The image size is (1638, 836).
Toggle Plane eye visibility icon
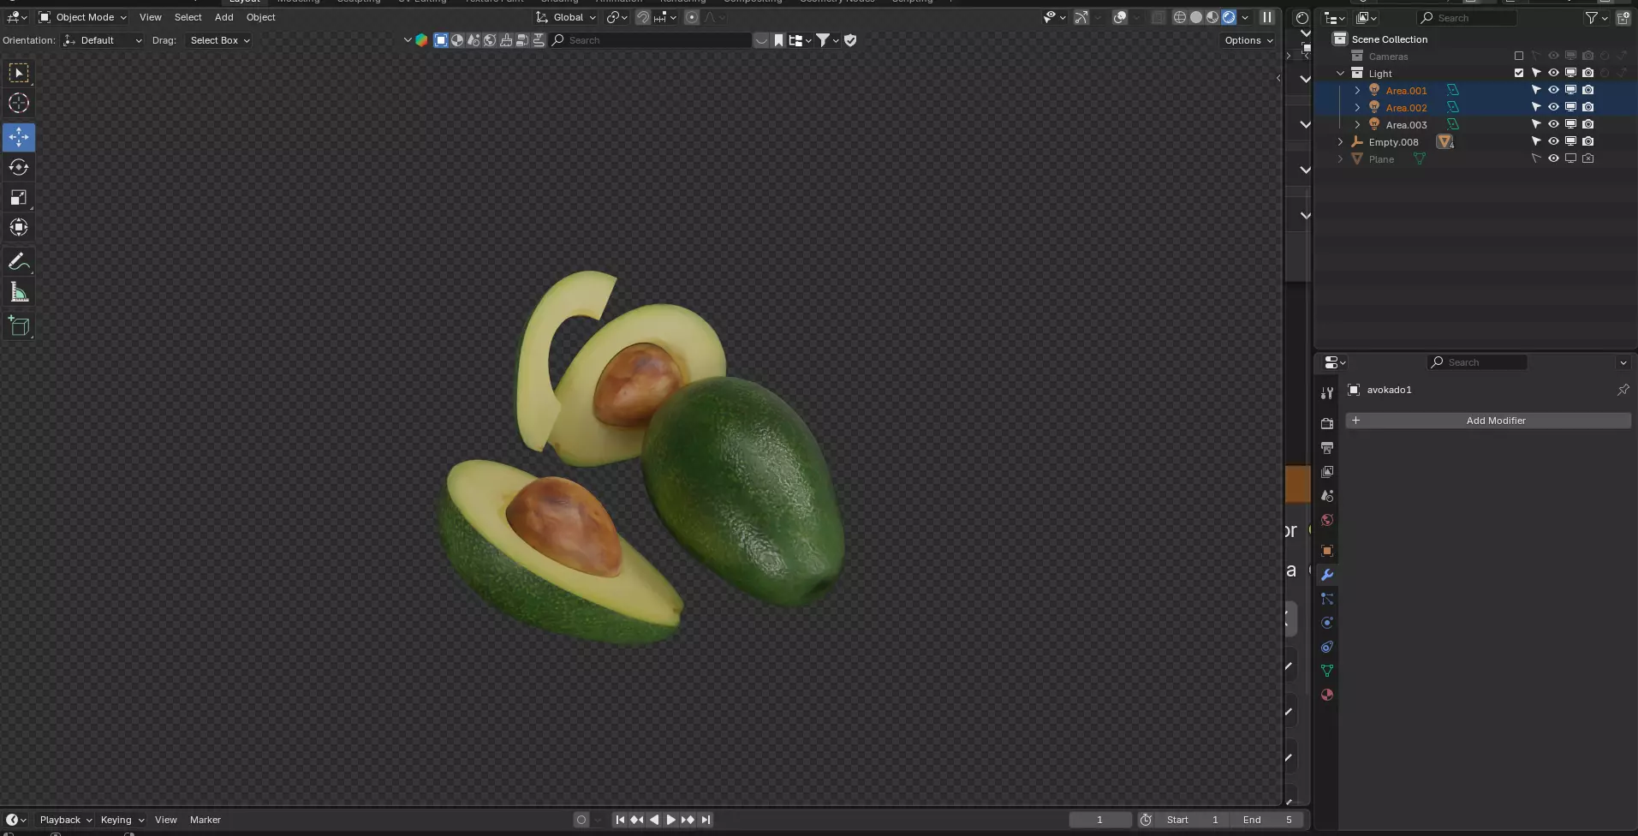1553,158
